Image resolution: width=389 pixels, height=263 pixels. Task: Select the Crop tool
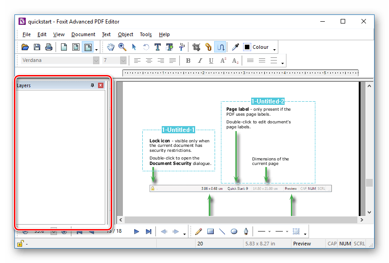click(196, 47)
